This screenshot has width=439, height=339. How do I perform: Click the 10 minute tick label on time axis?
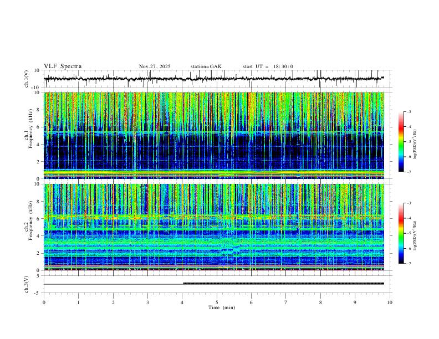[x=390, y=302]
